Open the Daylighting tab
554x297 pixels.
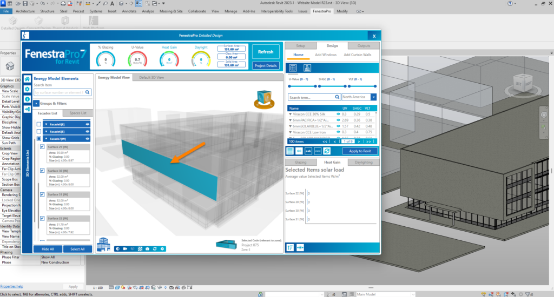point(364,162)
